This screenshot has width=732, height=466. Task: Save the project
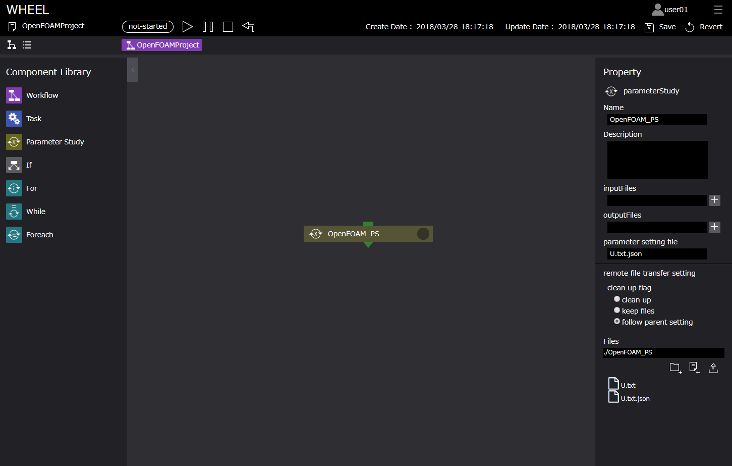click(660, 27)
